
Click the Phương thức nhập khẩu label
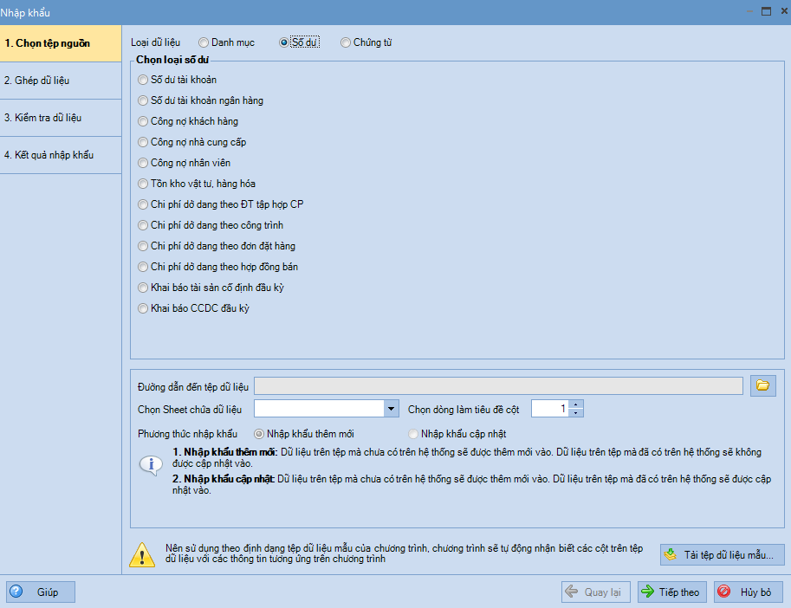187,434
